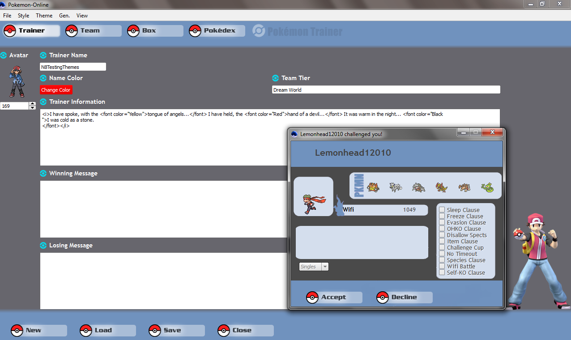Click the yellow Haxorus sprite in challenger's team

point(441,187)
